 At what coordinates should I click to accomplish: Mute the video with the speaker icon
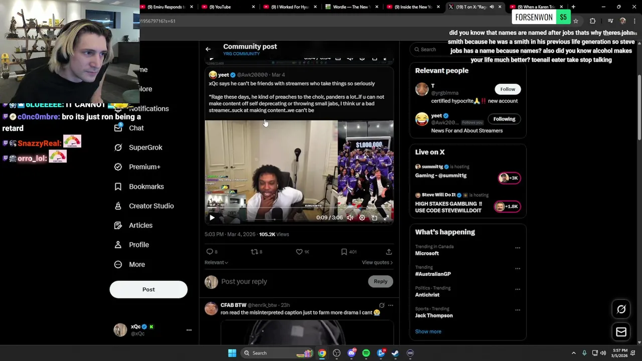pyautogui.click(x=350, y=218)
